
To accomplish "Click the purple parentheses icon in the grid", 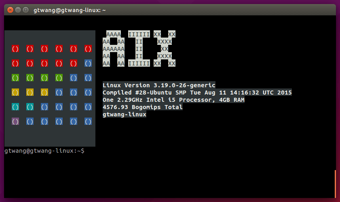I will (x=15, y=121).
